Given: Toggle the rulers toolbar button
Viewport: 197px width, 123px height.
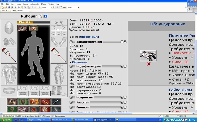Looking at the screenshot, I should pos(61,7).
